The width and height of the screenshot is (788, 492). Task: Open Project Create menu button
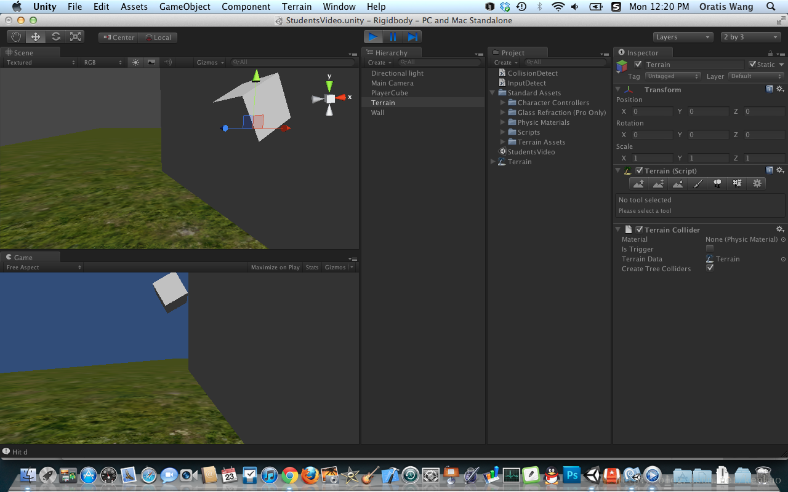505,62
